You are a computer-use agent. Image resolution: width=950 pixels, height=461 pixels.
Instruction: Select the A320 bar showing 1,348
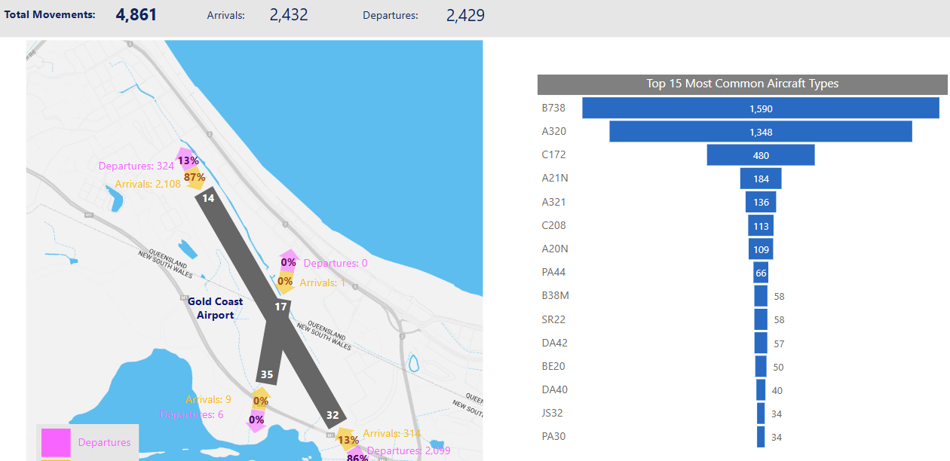coord(760,132)
